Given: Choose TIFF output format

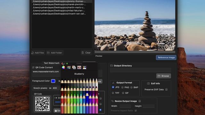Looking at the screenshot, I should 113,93.
